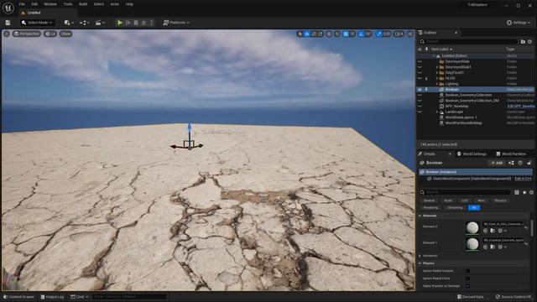537x302 pixels.
Task: Browse to Element 1 material in Content Browser
Action: pos(493,247)
